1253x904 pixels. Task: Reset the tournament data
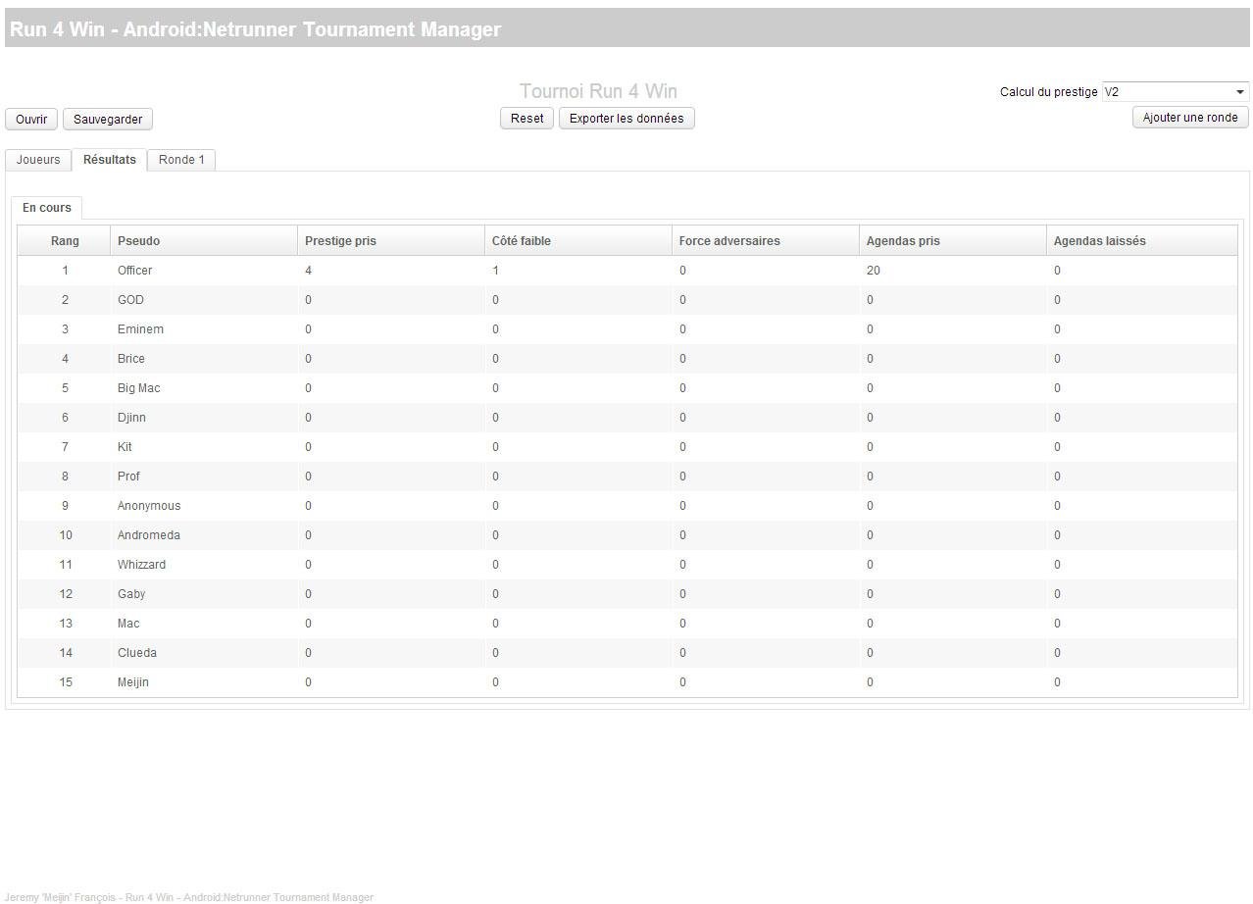click(526, 118)
